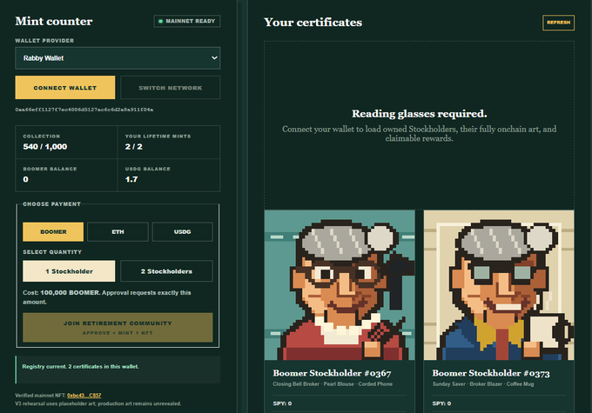Click the Sunday Saver traits line

point(483,384)
